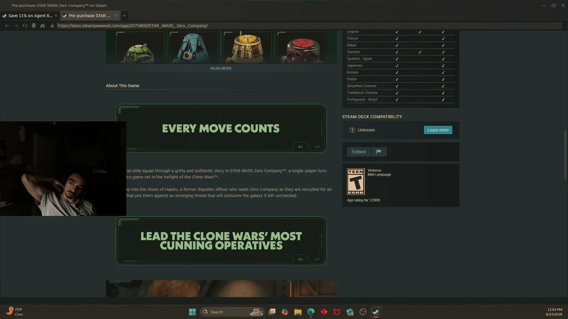The height and width of the screenshot is (319, 568).
Task: Open the clock and date panel
Action: click(x=555, y=312)
